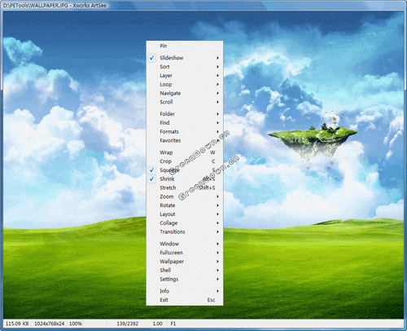Screen dimensions: 407x331
Task: Click the 1.00 value in status bar
Action: (x=157, y=324)
